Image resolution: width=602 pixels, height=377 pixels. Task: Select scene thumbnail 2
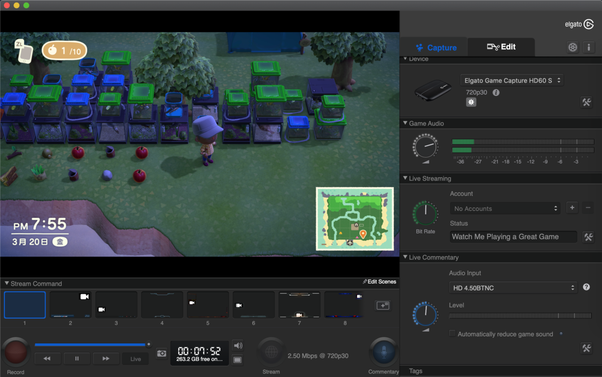tap(70, 305)
